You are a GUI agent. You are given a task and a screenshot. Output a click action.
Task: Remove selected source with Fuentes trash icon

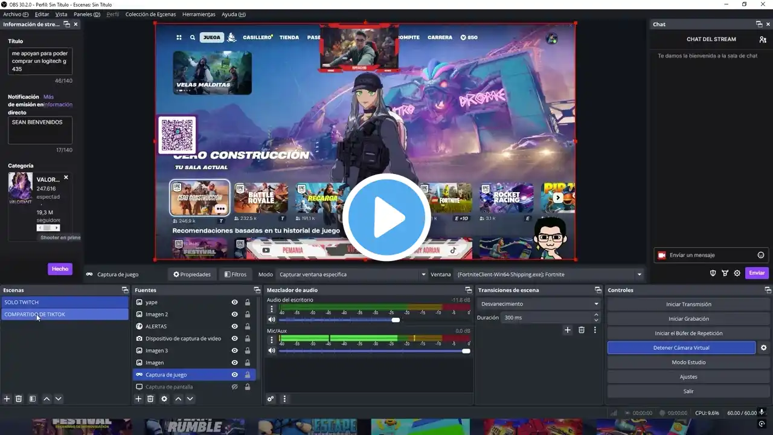click(150, 399)
